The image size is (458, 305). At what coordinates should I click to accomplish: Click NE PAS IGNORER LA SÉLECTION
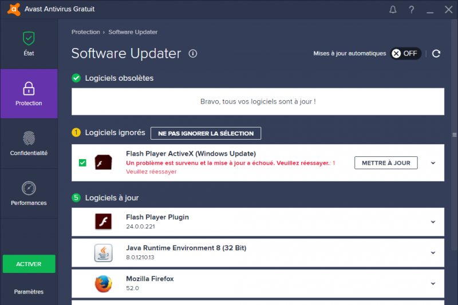[x=206, y=133]
